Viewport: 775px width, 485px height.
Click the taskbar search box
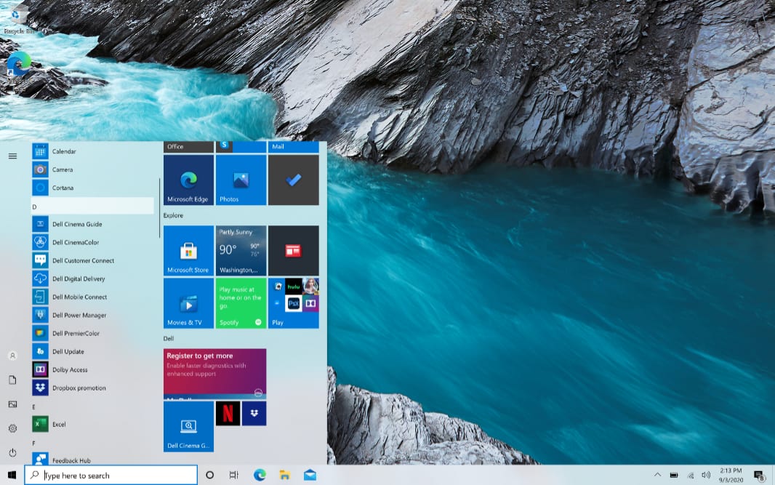[111, 475]
